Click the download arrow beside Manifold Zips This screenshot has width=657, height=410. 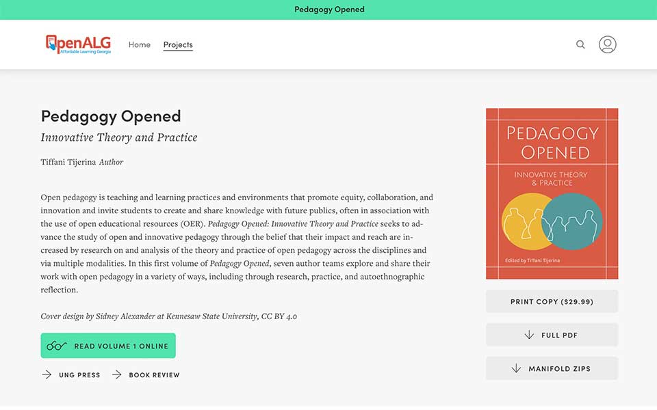(517, 368)
